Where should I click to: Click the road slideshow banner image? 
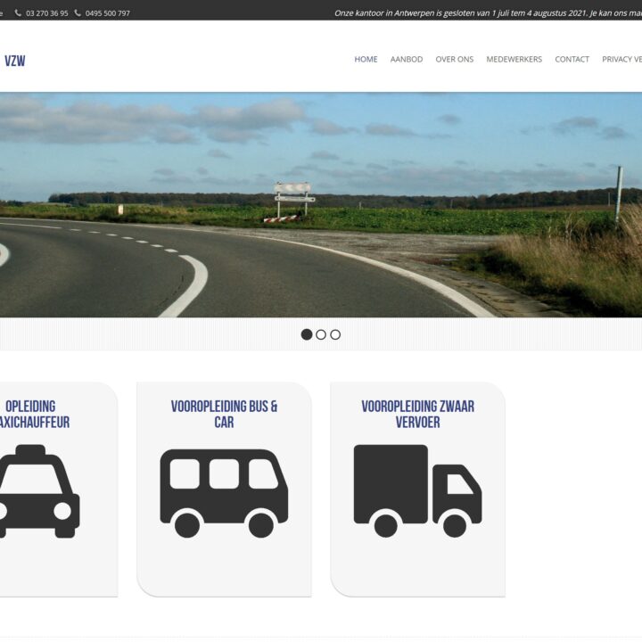point(321,205)
